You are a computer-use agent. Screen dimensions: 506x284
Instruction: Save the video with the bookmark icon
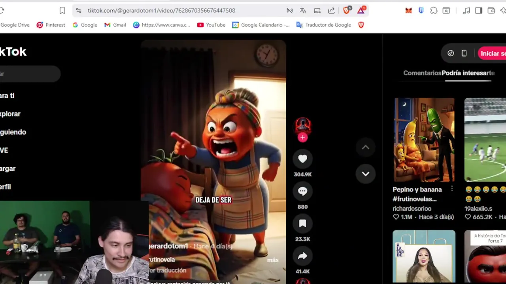302,224
